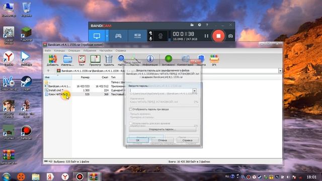Image resolution: width=322 pixels, height=181 pixels.
Task: Expand Bandicam screen mode dropdown arrow
Action: 107,36
